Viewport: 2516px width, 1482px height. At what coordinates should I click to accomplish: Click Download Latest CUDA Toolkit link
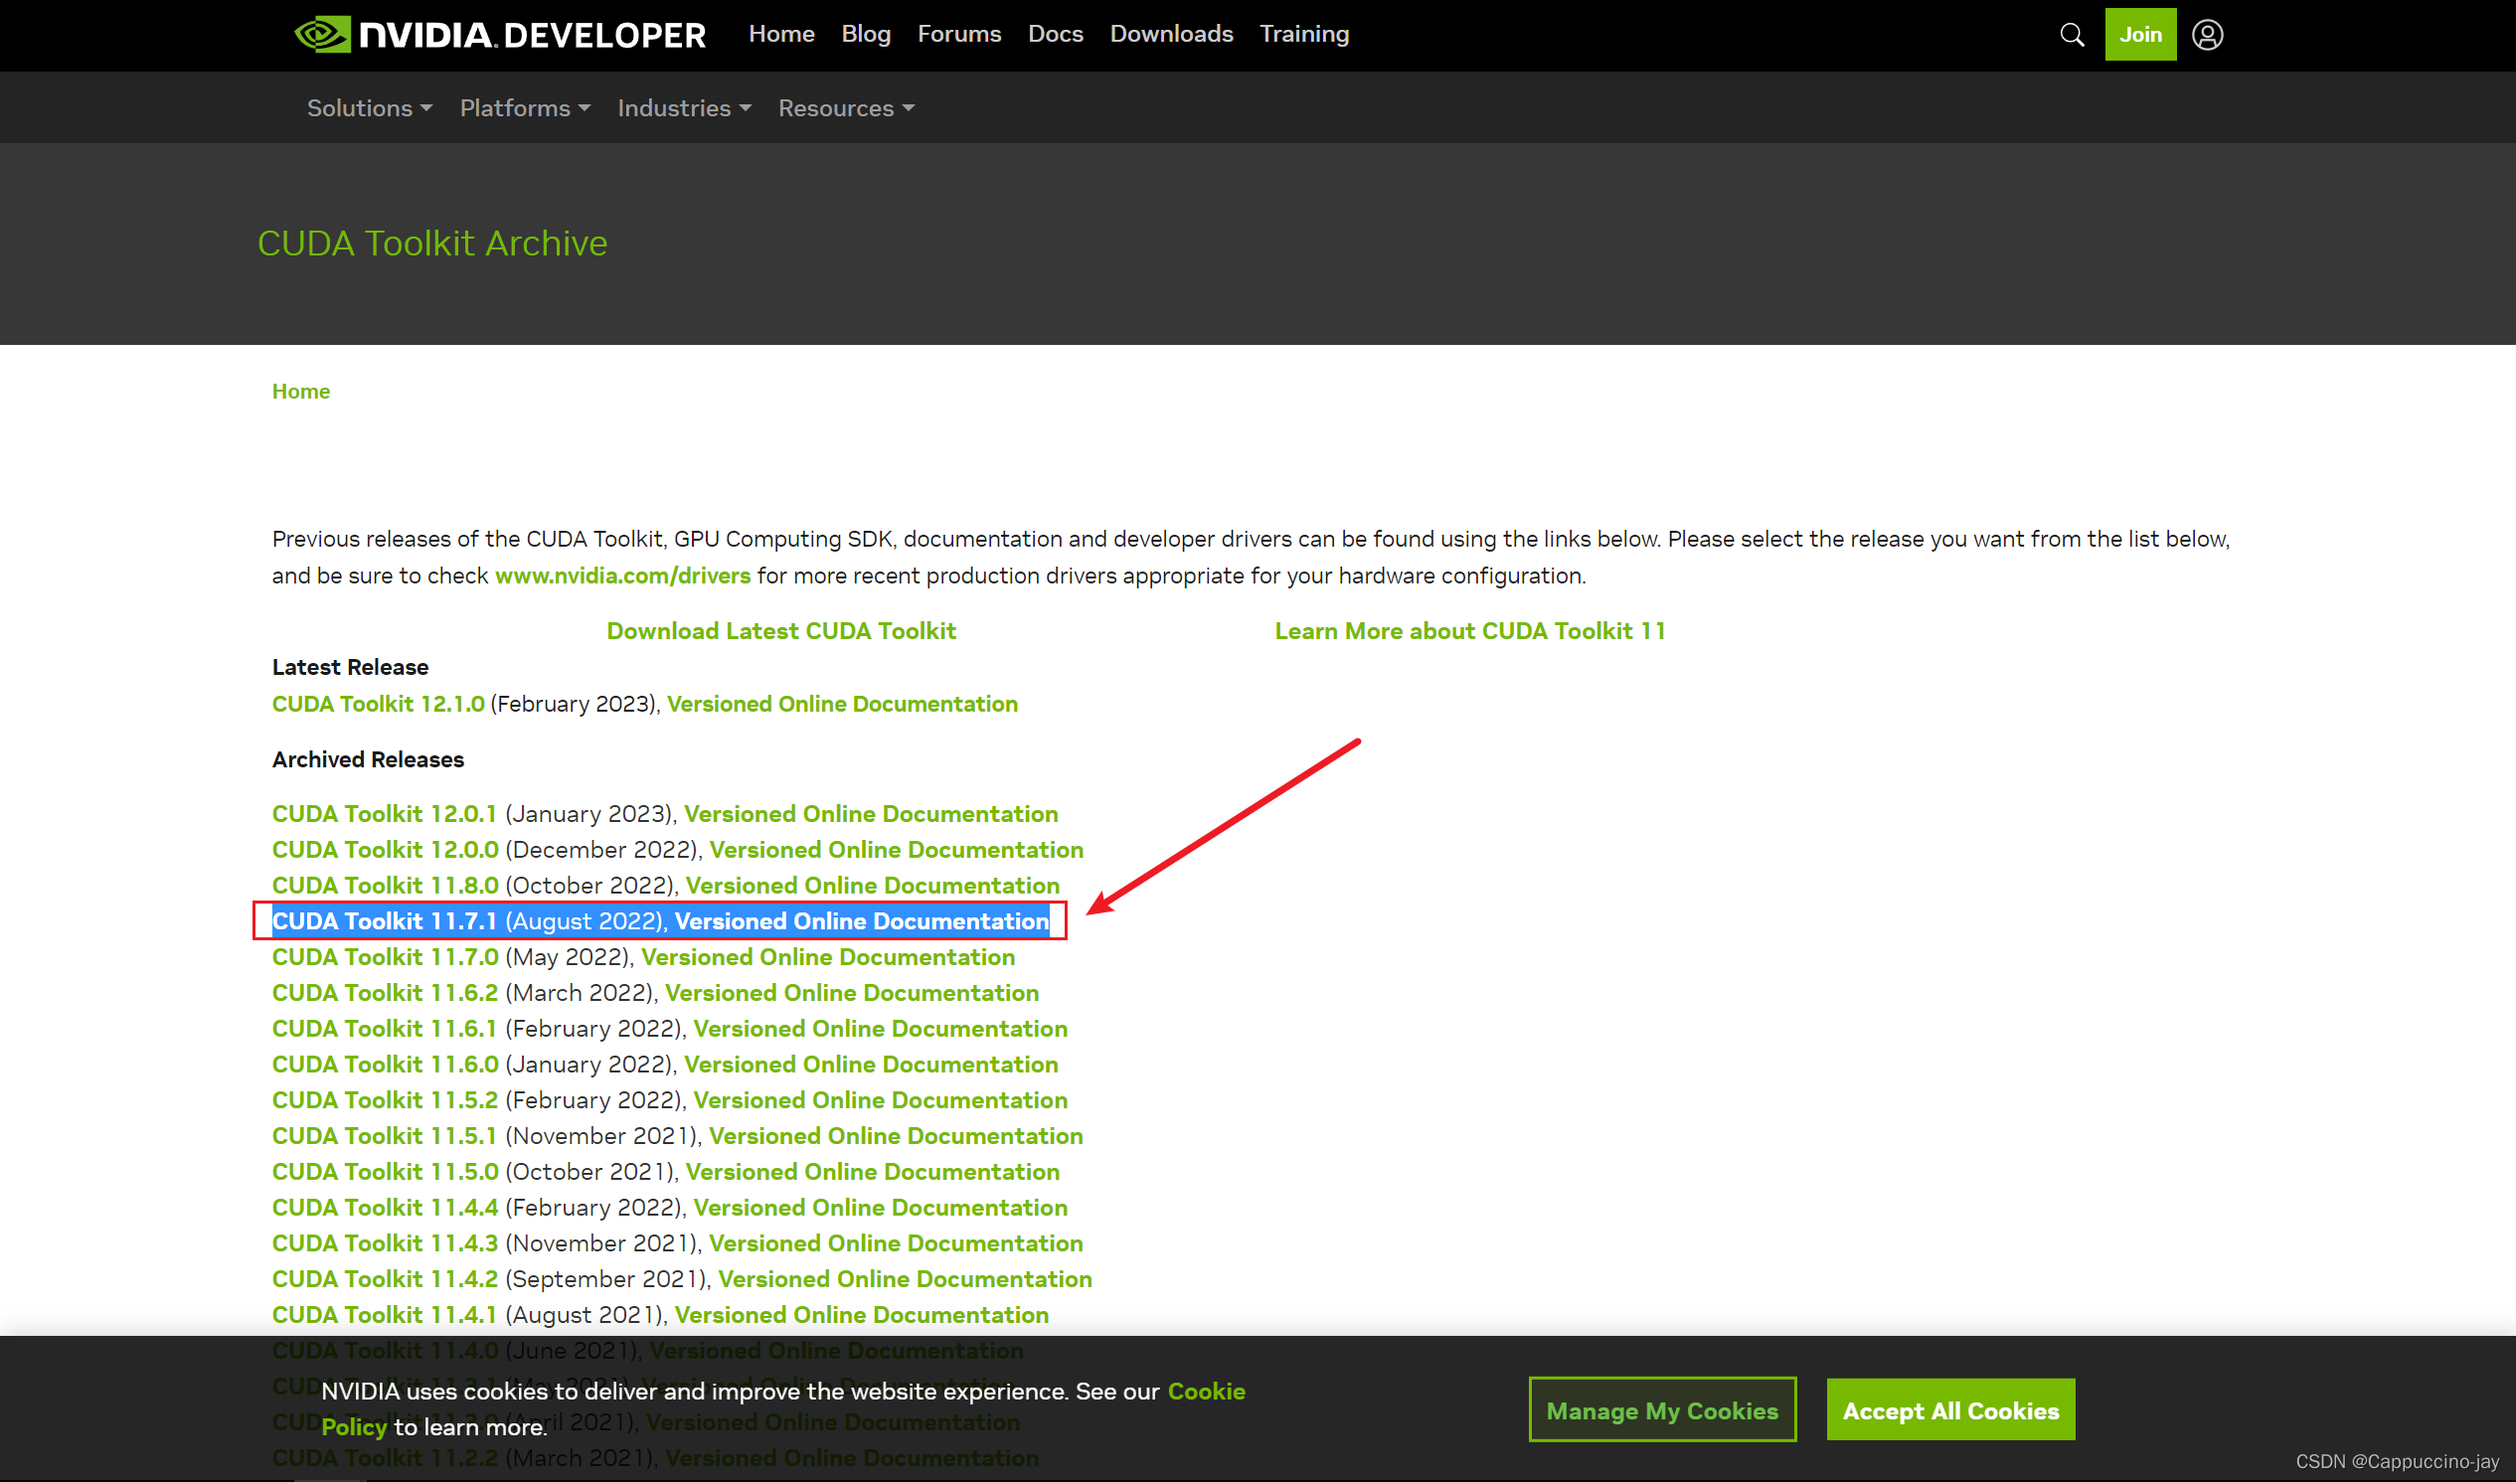pyautogui.click(x=781, y=631)
